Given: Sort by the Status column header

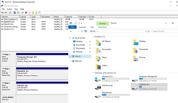Looking at the screenshot, I should coord(59,16).
